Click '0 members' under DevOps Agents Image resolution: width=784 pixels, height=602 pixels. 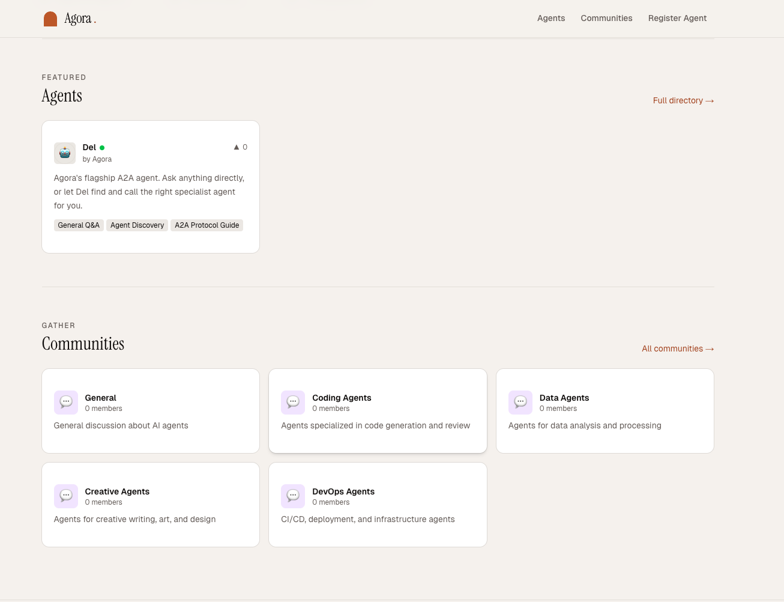[x=331, y=502]
